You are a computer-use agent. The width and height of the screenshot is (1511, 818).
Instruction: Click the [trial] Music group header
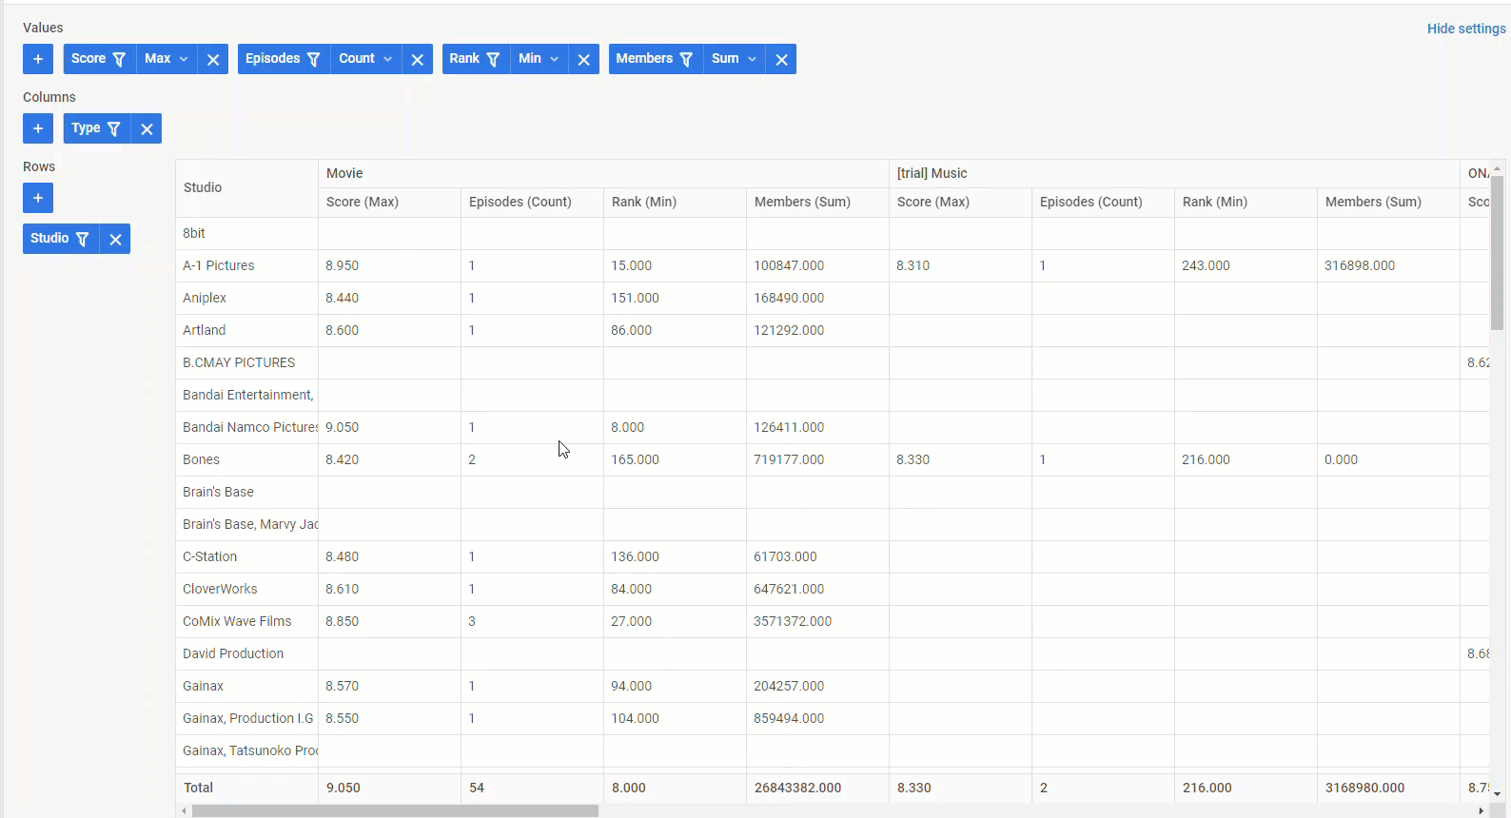pos(1174,173)
